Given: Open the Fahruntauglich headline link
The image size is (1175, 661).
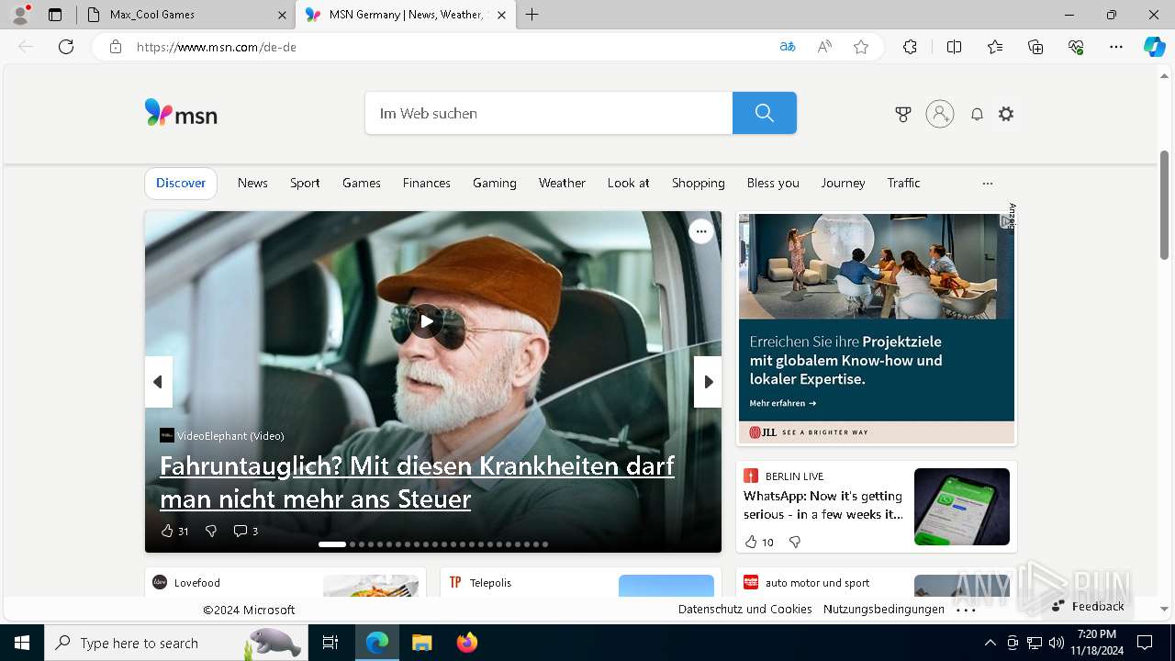Looking at the screenshot, I should coord(417,482).
